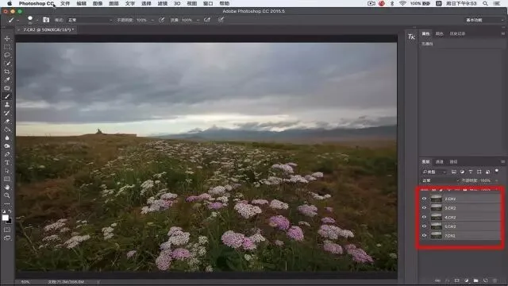Select the 3.CR2 layer
The width and height of the screenshot is (508, 286).
tap(461, 208)
